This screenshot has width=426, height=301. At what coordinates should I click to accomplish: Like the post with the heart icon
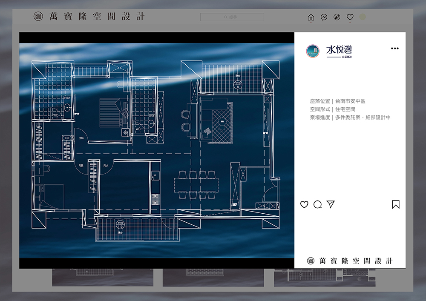(x=304, y=205)
